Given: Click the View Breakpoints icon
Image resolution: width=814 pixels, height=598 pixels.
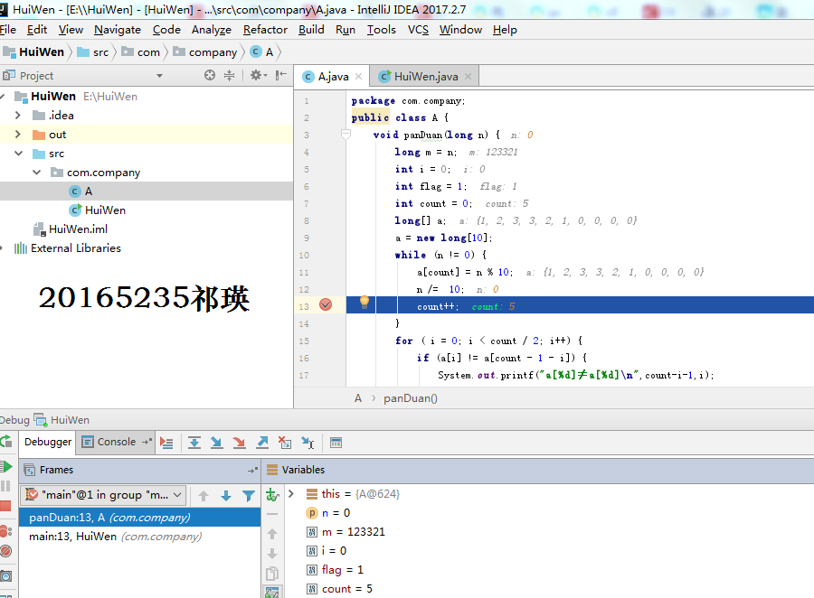Looking at the screenshot, I should click(5, 531).
